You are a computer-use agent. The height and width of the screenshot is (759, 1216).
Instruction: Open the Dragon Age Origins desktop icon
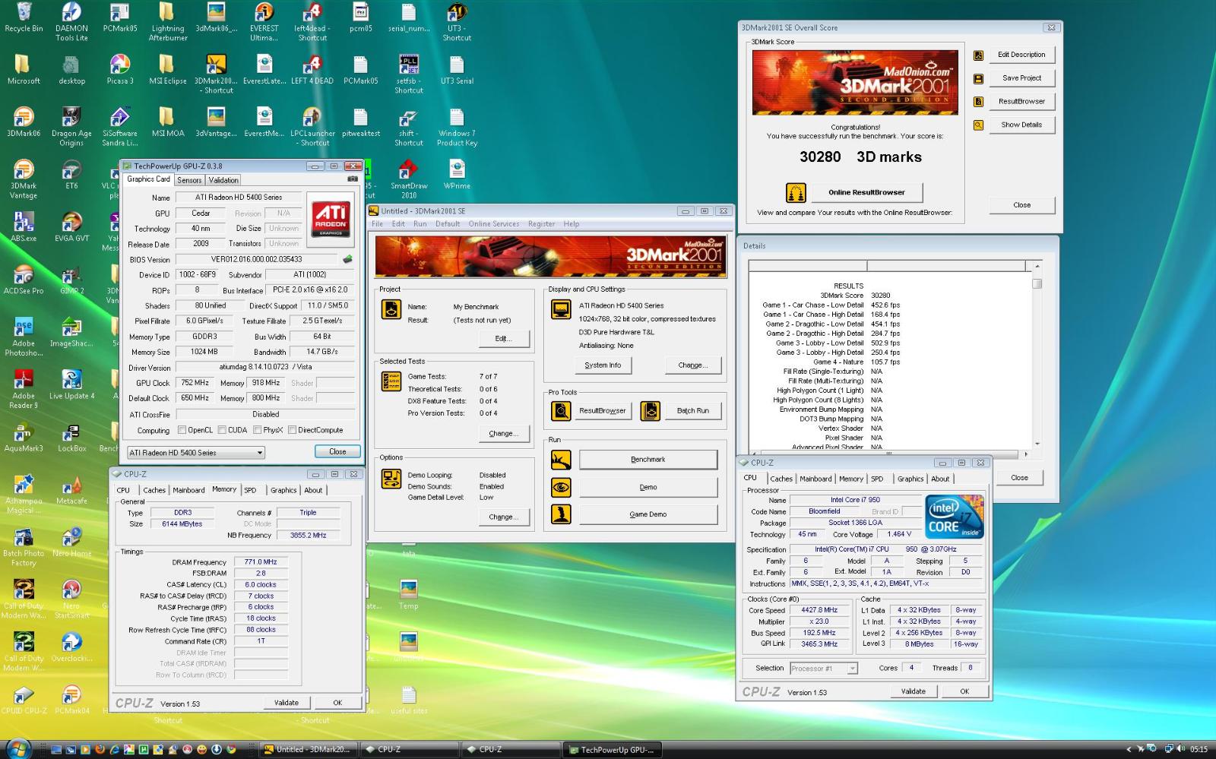(71, 127)
